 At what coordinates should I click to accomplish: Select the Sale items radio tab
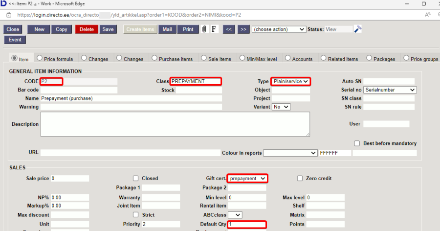[x=204, y=58]
